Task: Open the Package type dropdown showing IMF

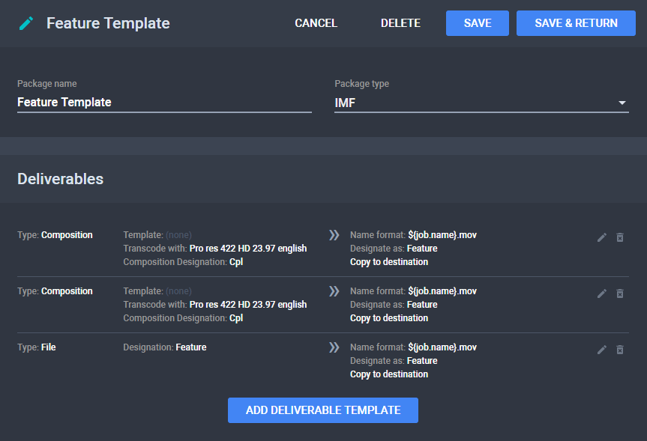Action: (x=481, y=103)
